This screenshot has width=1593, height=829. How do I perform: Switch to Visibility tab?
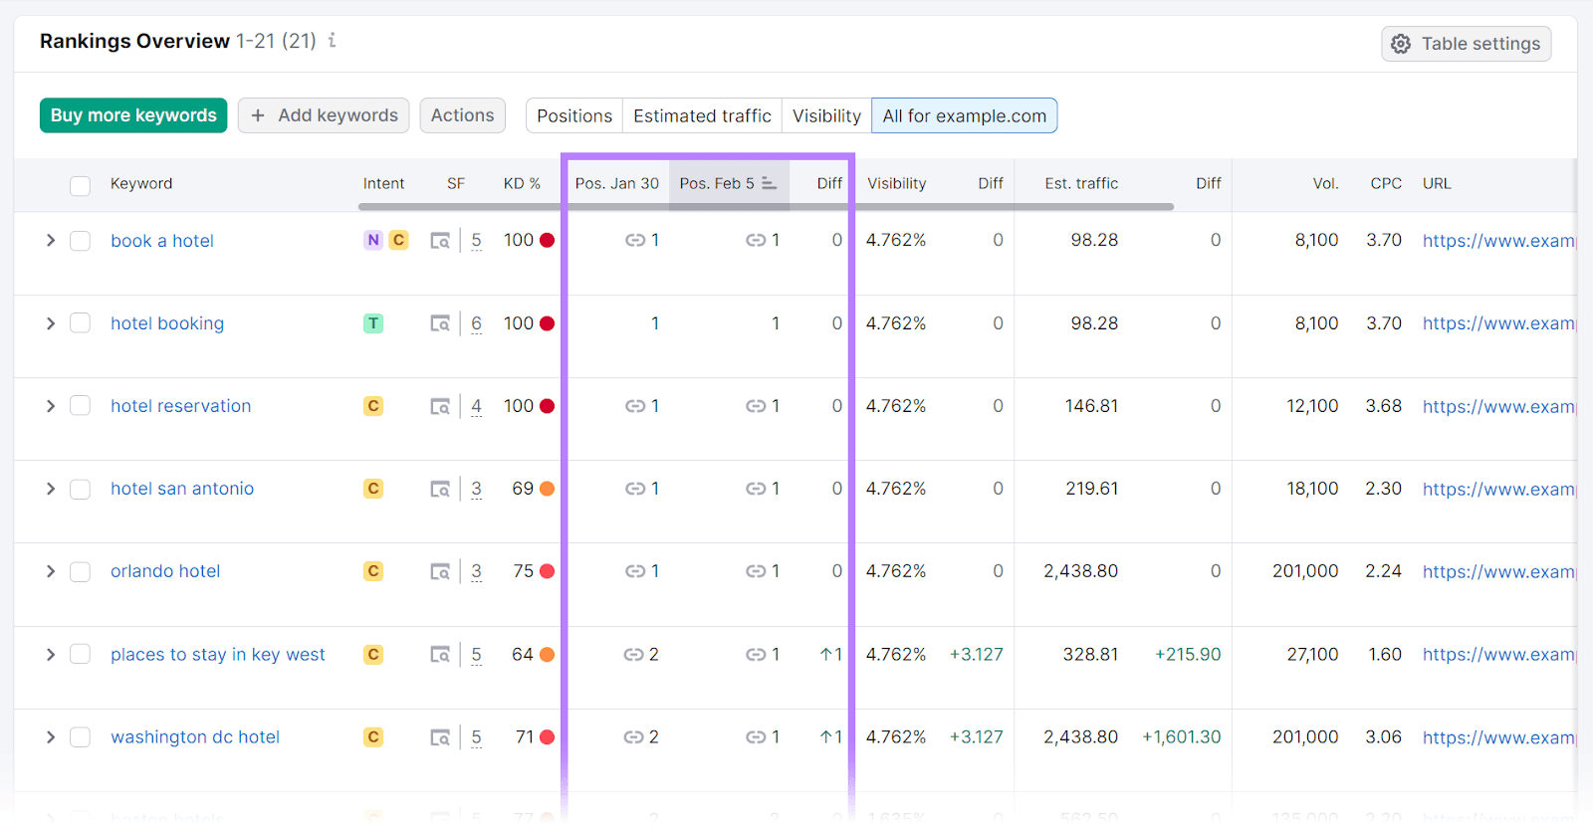click(x=826, y=115)
